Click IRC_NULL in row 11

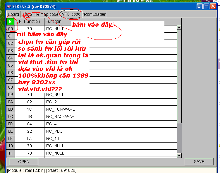pos(111,153)
